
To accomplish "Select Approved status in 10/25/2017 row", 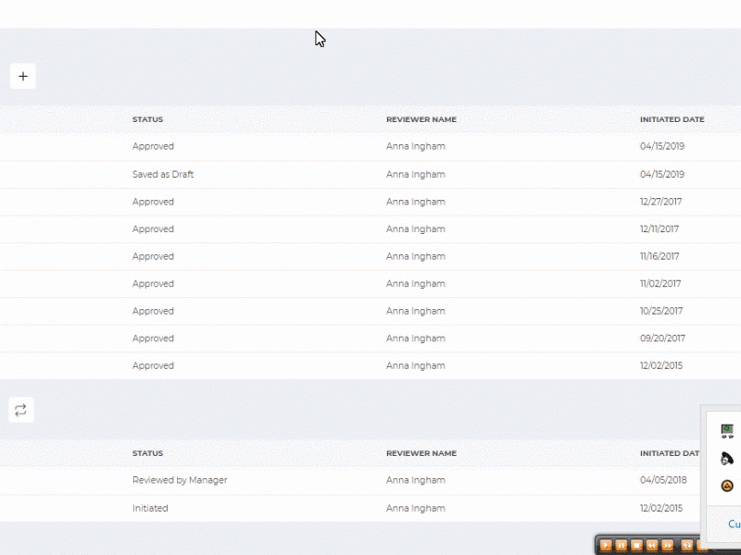I will click(x=153, y=311).
